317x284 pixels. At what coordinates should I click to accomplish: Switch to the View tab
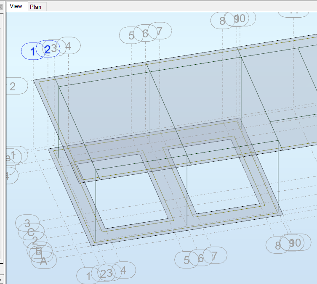16,6
